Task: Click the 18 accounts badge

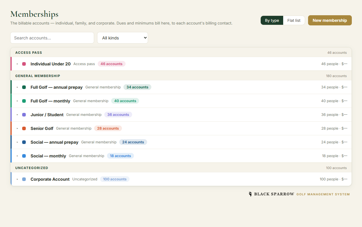Action: tap(120, 156)
